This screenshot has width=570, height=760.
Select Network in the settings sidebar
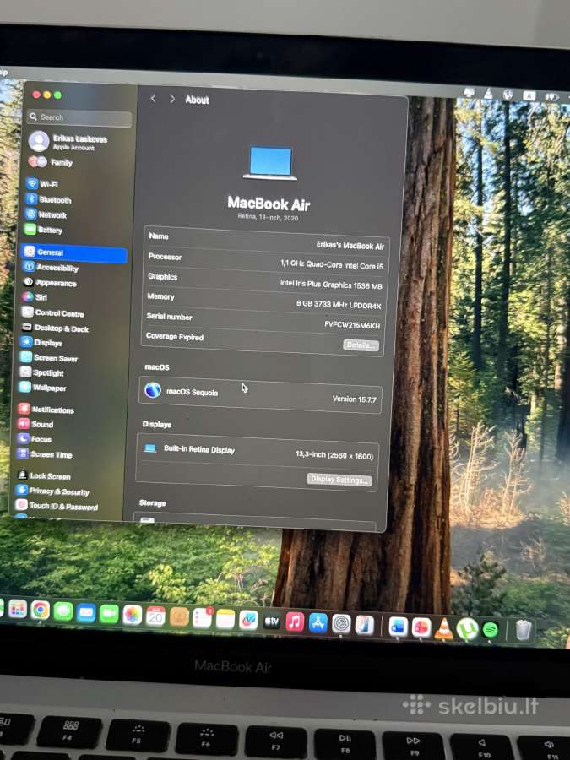[46, 214]
